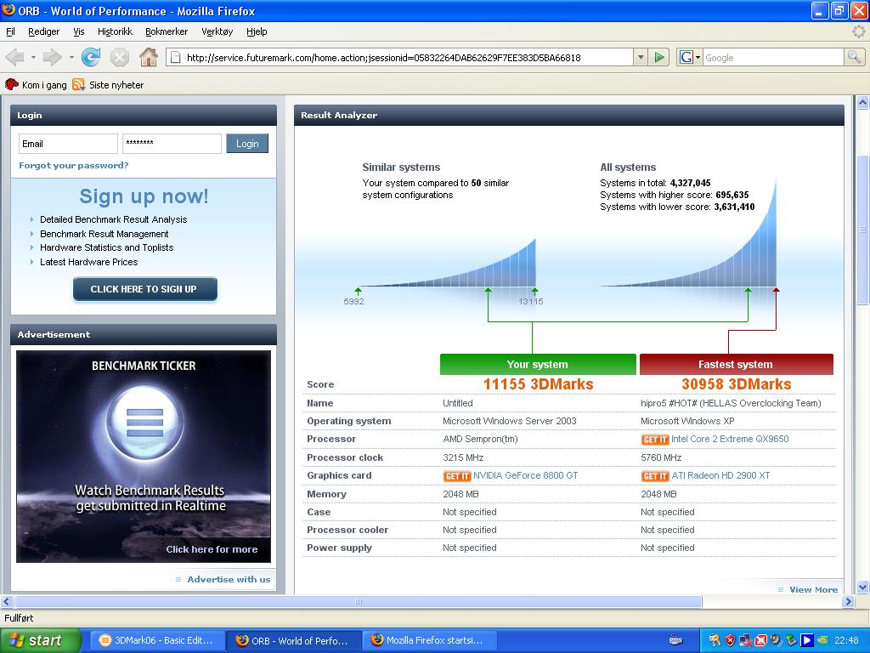870x653 pixels.
Task: Go back with the Back arrow
Action: (x=15, y=57)
